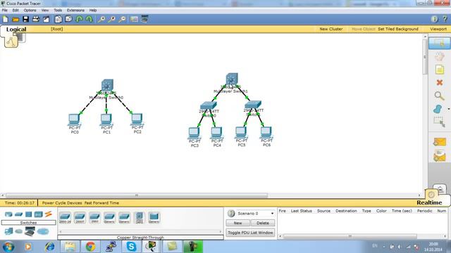Switch to Realtime mode tab
This screenshot has height=253, width=451.
point(429,202)
